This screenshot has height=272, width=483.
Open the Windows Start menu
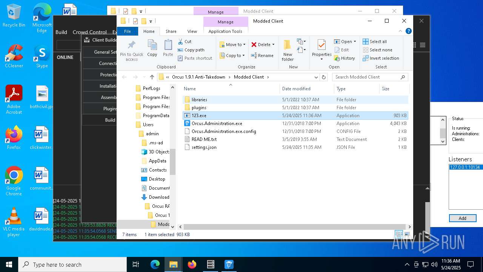[x=9, y=264]
